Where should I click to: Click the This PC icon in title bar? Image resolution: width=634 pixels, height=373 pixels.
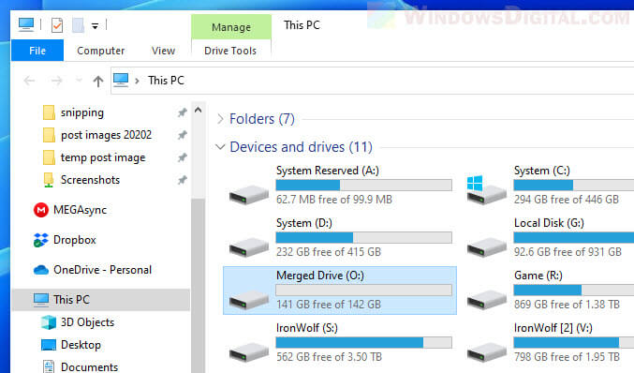click(26, 25)
